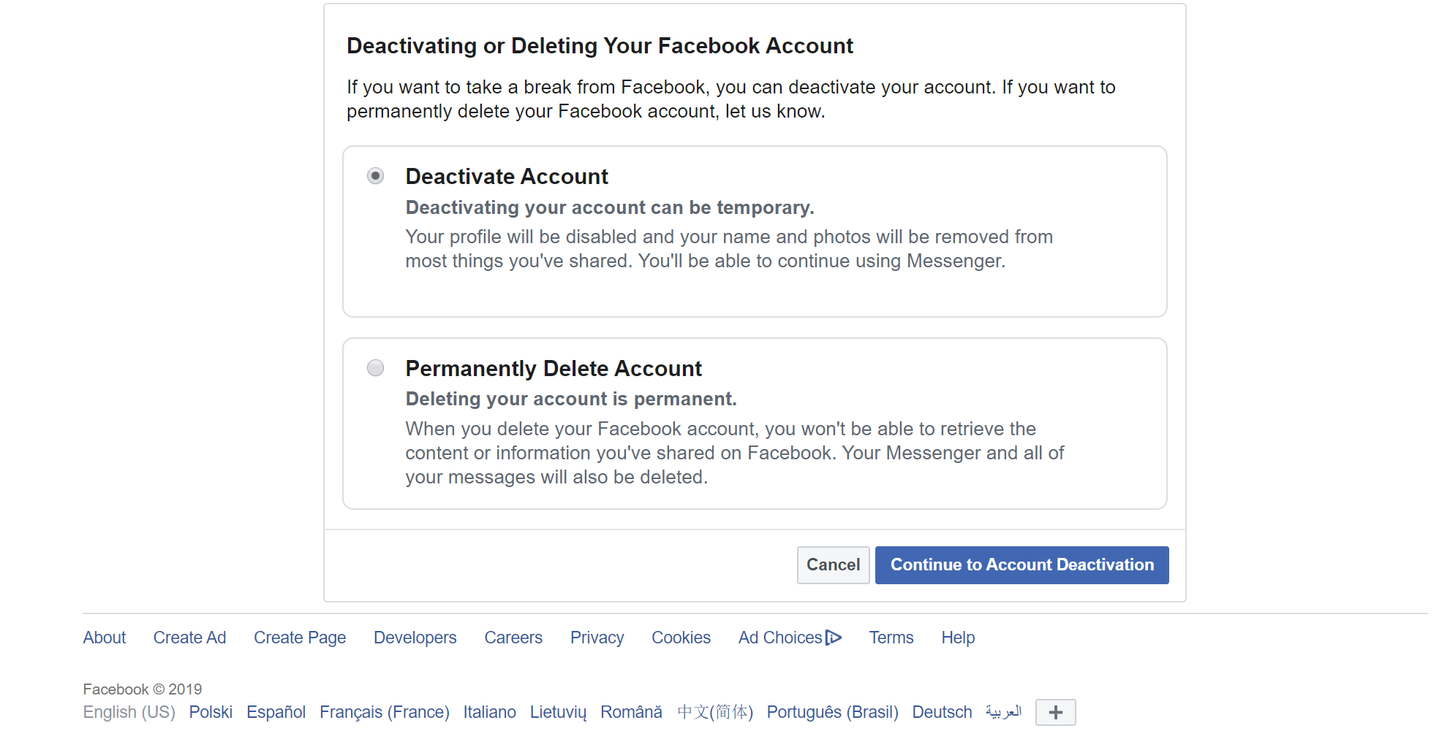This screenshot has width=1450, height=750.
Task: Open the Create Ad link
Action: (x=189, y=638)
